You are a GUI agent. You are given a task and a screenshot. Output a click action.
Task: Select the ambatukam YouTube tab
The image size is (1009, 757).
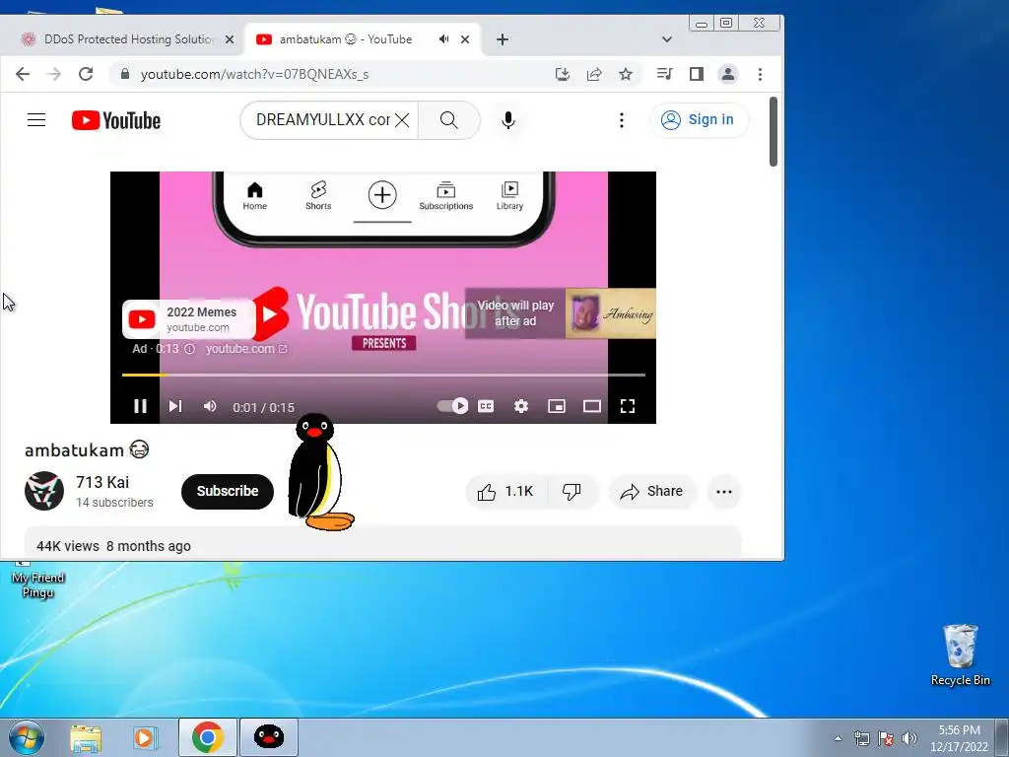(x=345, y=39)
